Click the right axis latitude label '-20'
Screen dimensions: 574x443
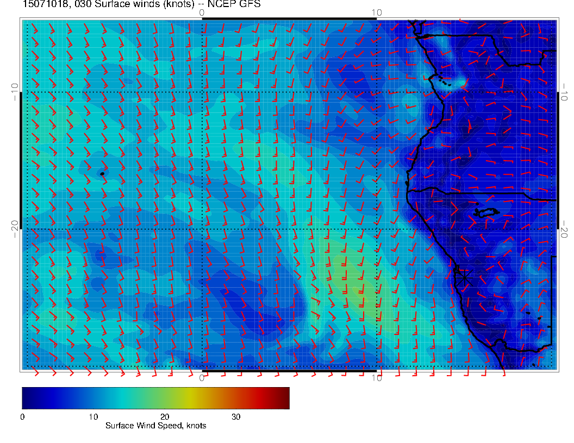click(x=564, y=229)
